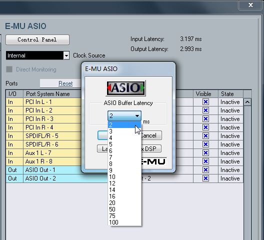Image resolution: width=264 pixels, height=240 pixels.
Task: Set buffer latency to 20 ms
Action: tap(124, 203)
